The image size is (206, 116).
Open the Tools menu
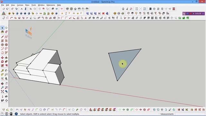coord(33,5)
